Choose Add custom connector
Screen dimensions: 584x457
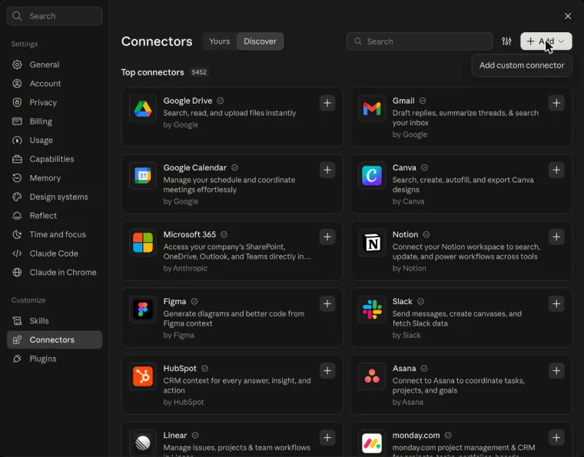coord(522,65)
